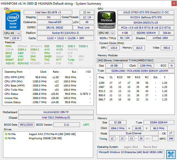The image size is (177, 160).
Task: Click the Memory clock 162.0 field
Action: point(139,48)
